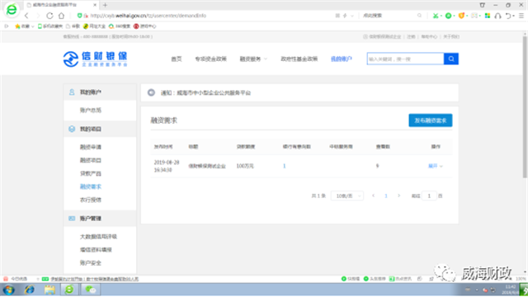Click the bank intention count 1 link
528x297 pixels.
pyautogui.click(x=284, y=166)
